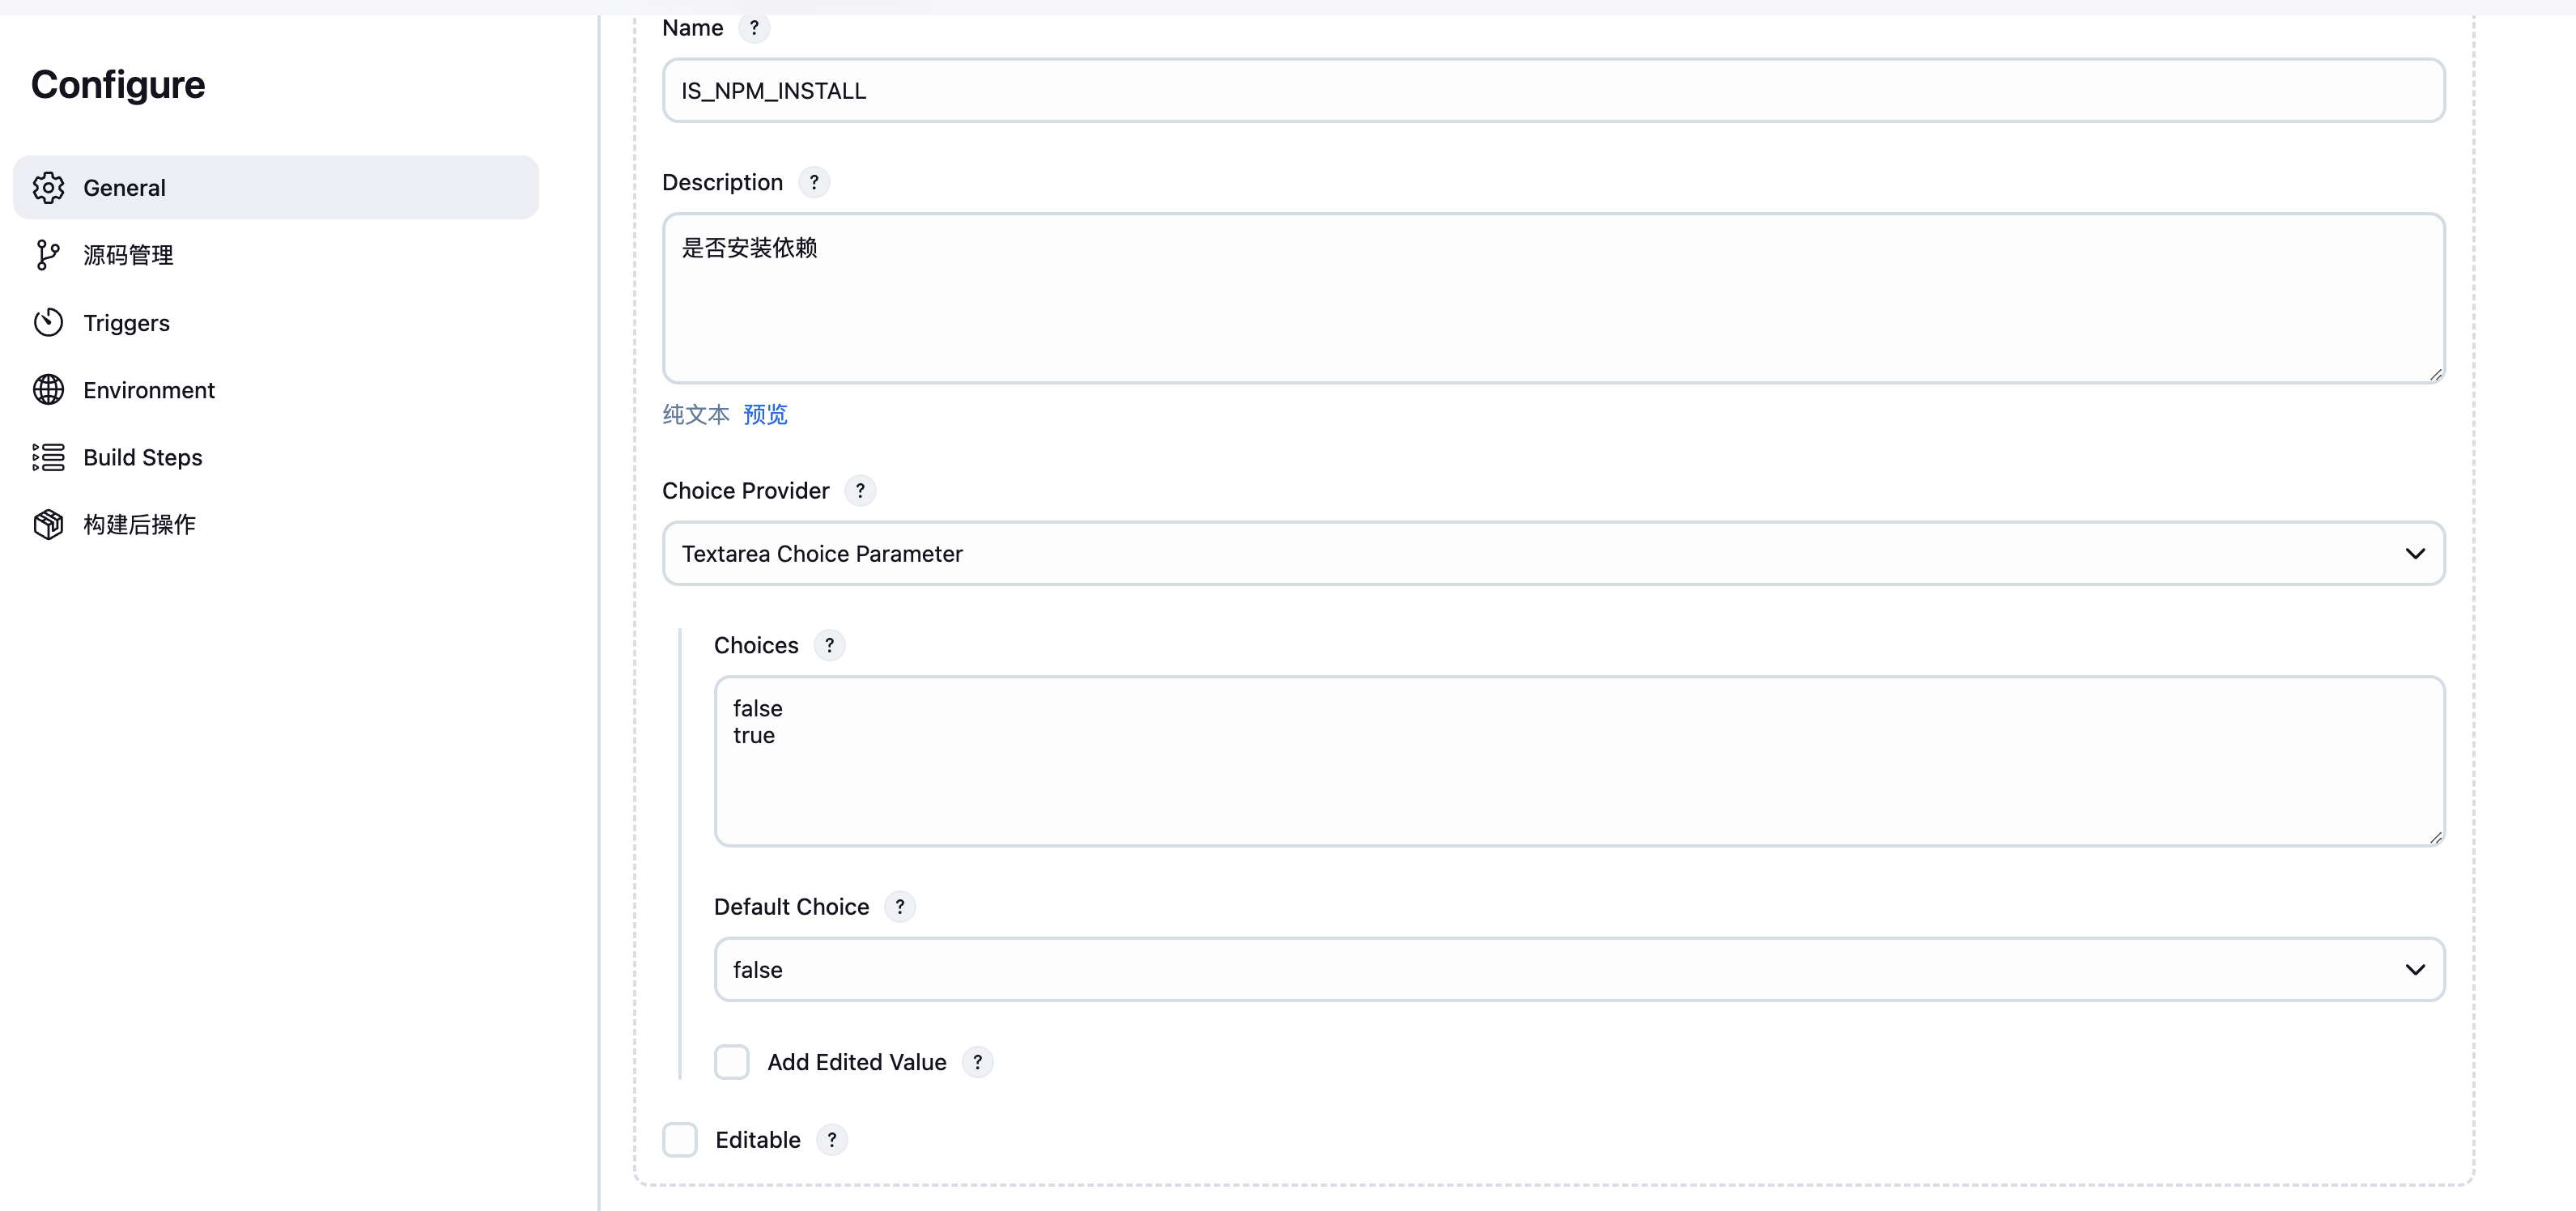Click the Triggers clock icon
The height and width of the screenshot is (1211, 2576).
tap(48, 323)
